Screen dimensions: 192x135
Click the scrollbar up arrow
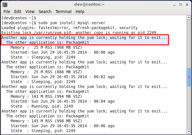189,18
